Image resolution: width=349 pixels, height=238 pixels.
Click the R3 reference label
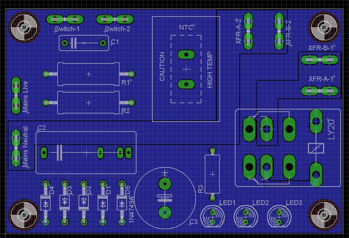click(200, 189)
